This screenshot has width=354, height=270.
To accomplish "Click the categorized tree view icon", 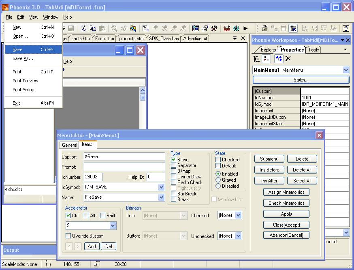I will pyautogui.click(x=256, y=59).
